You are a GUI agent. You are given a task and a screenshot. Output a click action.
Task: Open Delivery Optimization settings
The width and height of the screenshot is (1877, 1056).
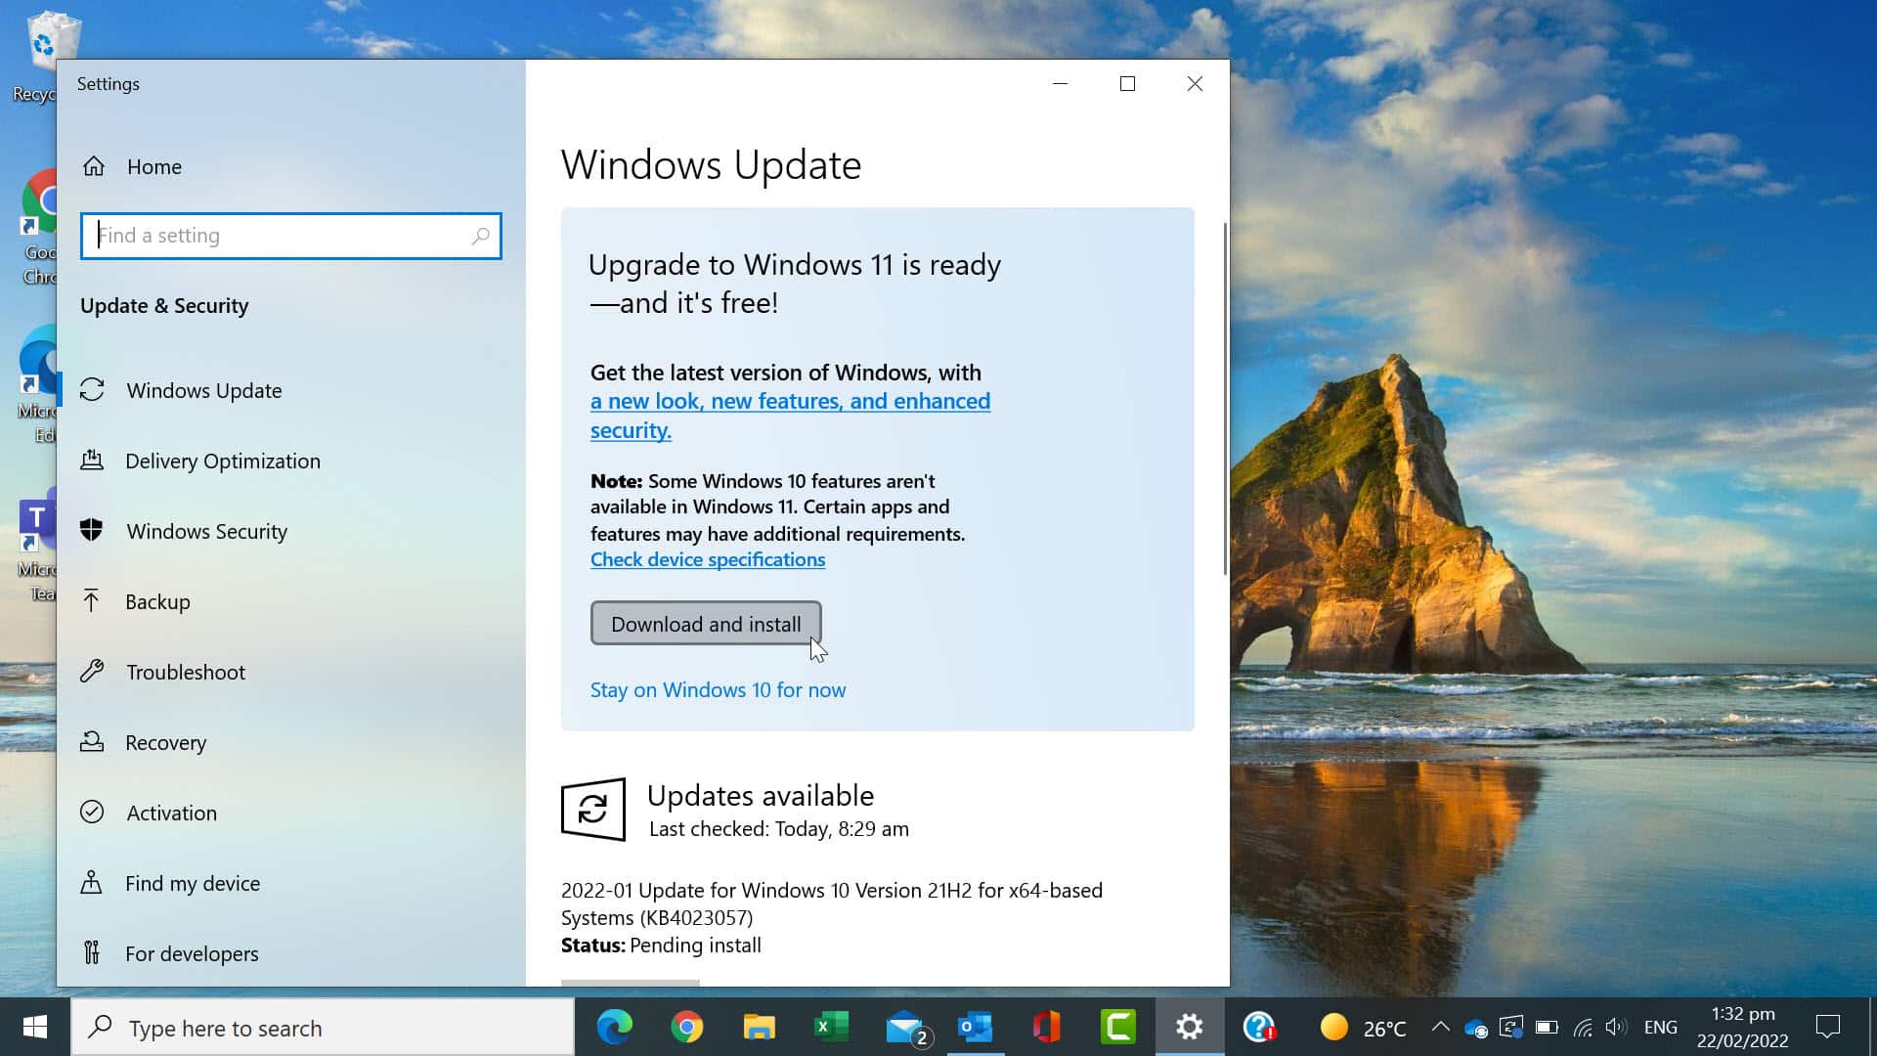[222, 461]
